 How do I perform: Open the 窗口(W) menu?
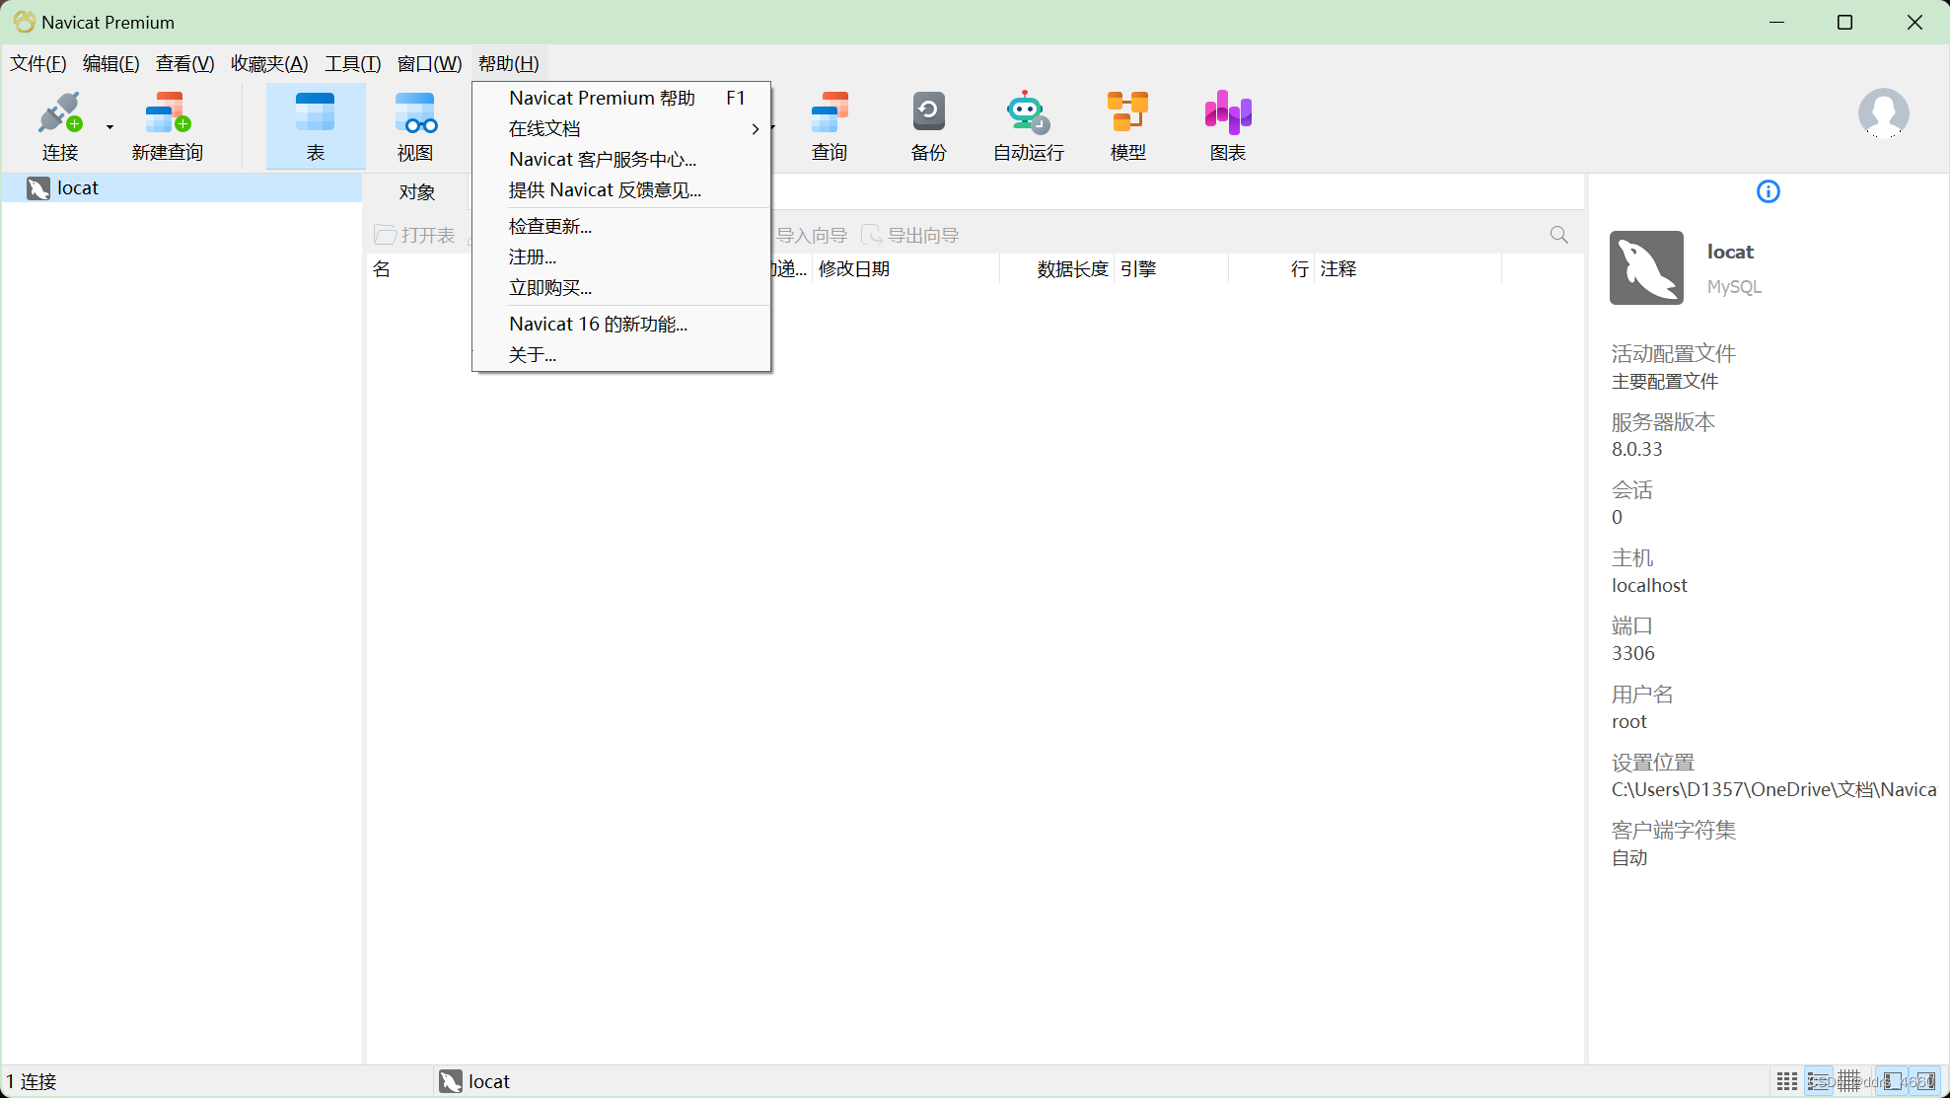(429, 64)
